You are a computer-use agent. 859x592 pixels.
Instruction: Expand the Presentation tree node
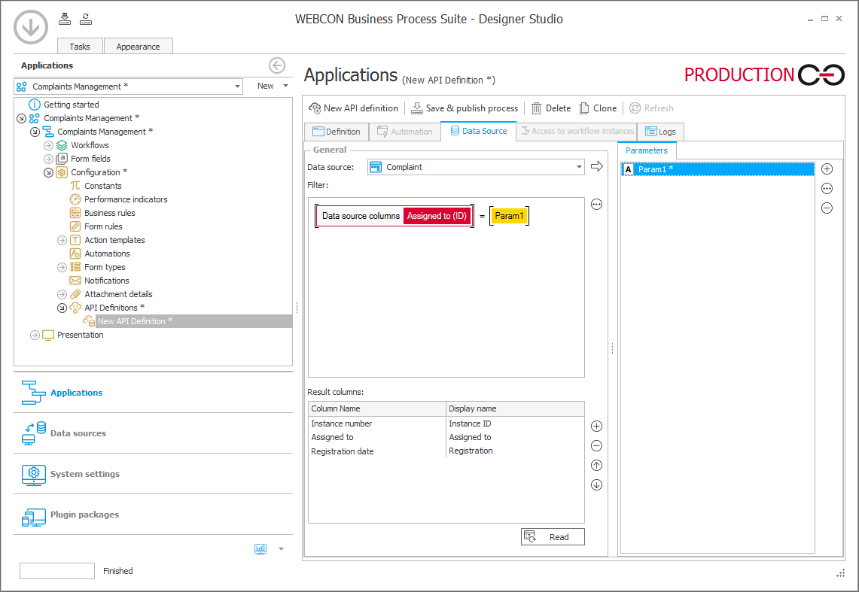35,335
